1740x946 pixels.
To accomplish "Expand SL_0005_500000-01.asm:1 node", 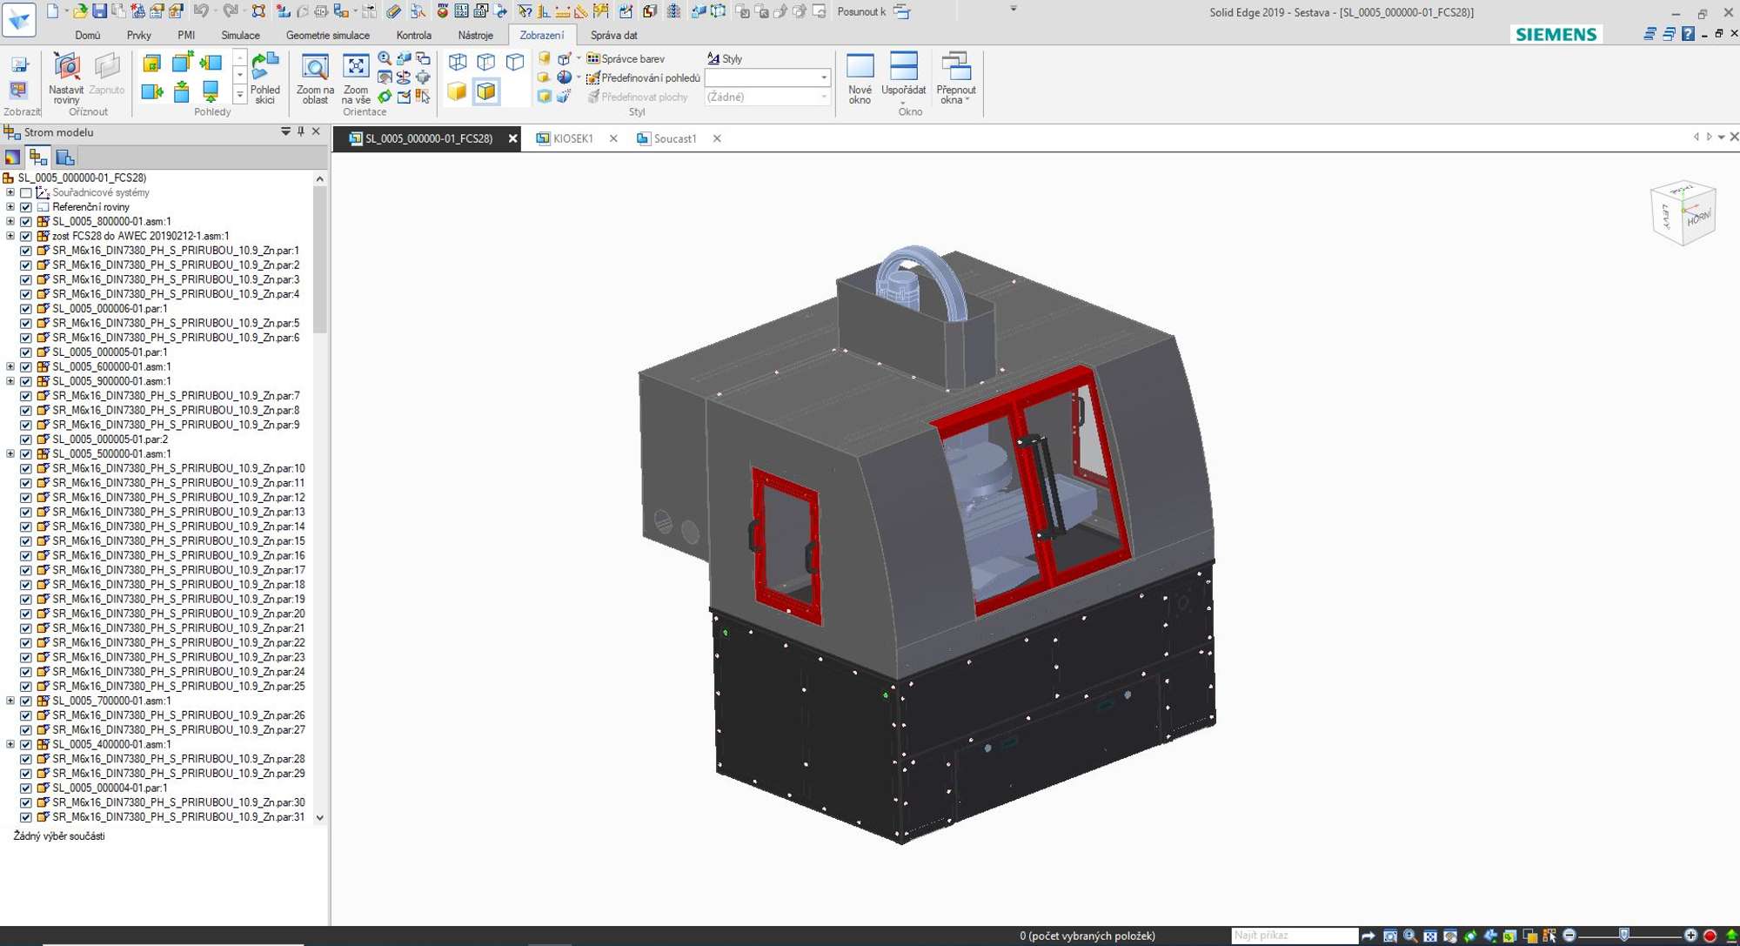I will pyautogui.click(x=10, y=454).
